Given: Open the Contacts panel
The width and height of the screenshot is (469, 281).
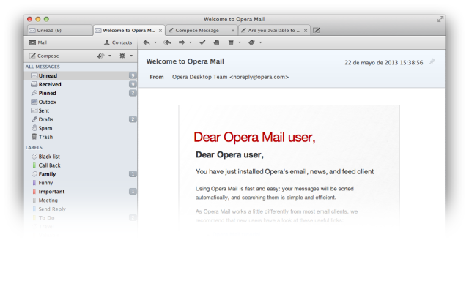Looking at the screenshot, I should pos(118,42).
